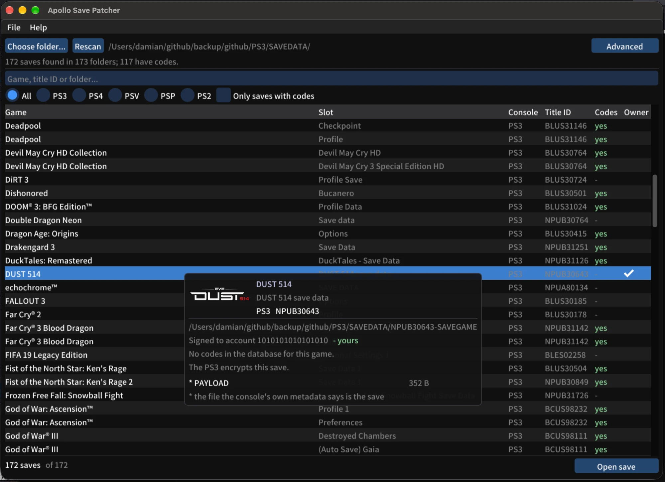Sort by the Owner column header
This screenshot has height=482, width=665.
[x=636, y=112]
